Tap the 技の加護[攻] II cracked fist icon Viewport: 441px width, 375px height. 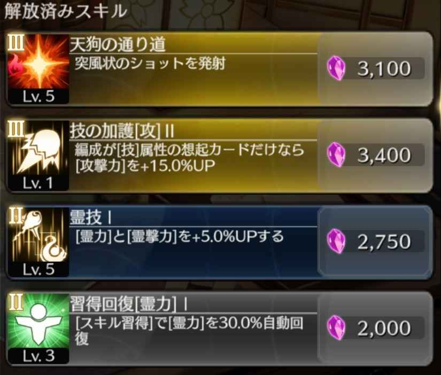pyautogui.click(x=38, y=148)
